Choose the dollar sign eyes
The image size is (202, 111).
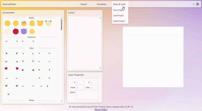(x=23, y=61)
